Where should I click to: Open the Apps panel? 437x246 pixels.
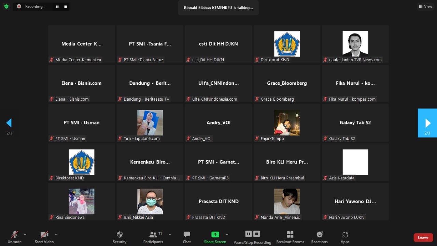(345, 237)
